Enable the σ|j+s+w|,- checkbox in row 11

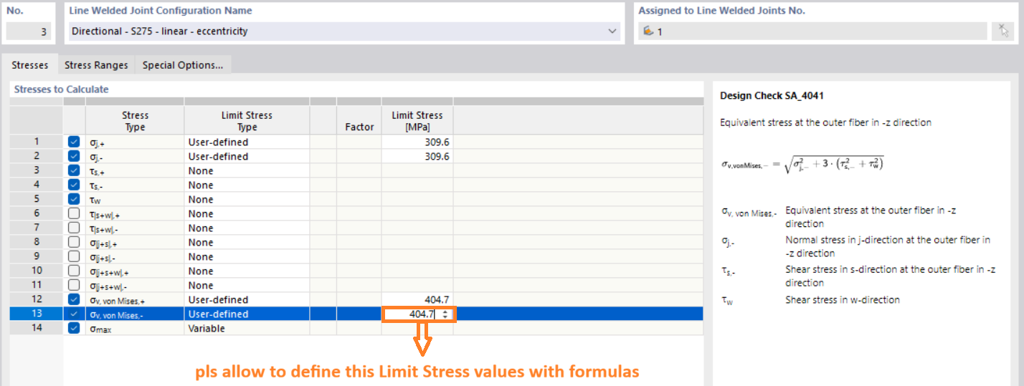pos(74,286)
